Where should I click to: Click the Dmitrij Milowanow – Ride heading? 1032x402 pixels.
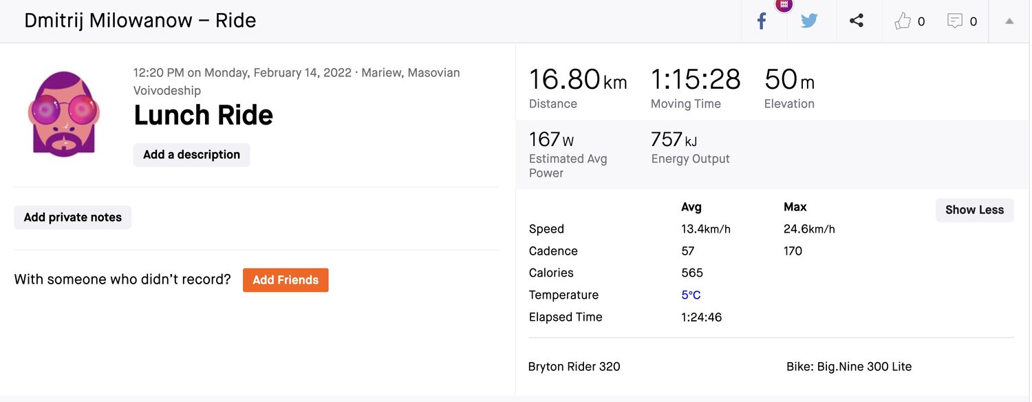140,21
